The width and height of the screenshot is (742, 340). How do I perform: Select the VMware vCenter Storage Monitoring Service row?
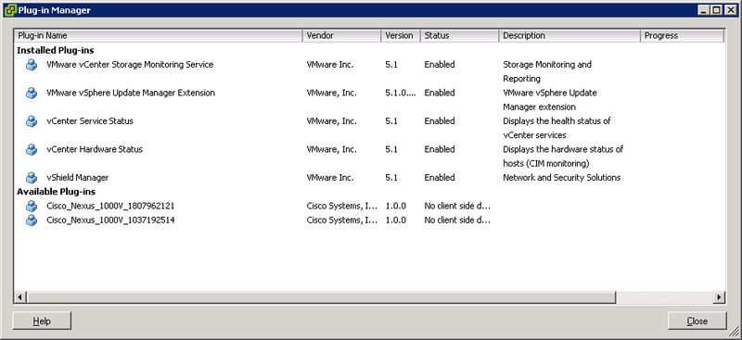click(x=130, y=65)
